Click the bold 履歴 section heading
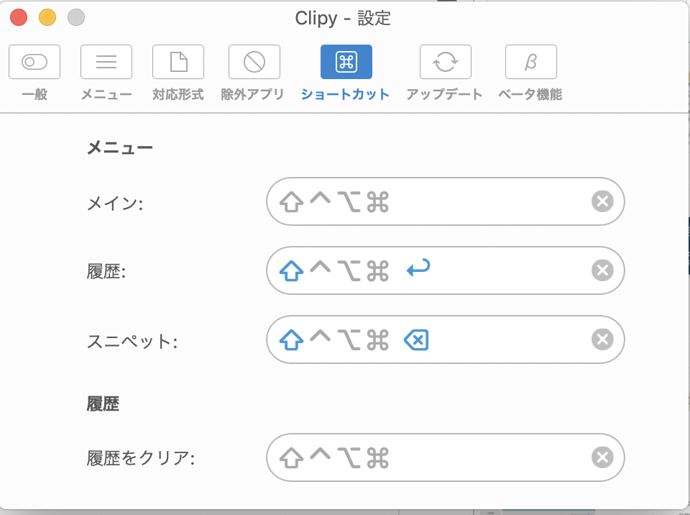Screen dimensions: 690x515 click(103, 404)
